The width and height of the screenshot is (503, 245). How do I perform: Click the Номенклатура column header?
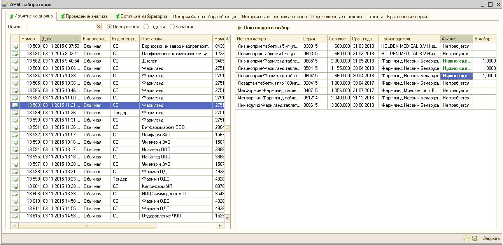(x=268, y=39)
